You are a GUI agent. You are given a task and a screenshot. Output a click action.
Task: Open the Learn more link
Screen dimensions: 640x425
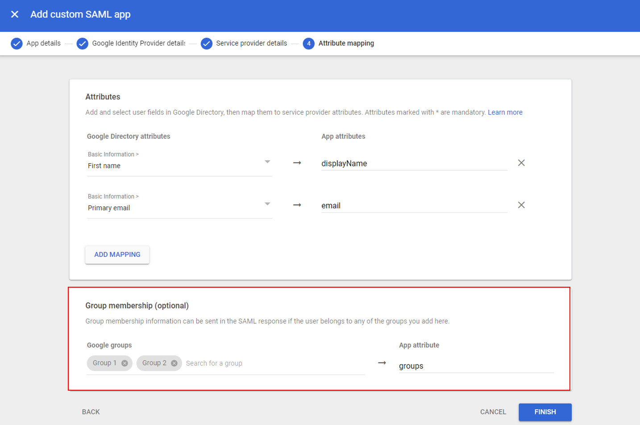505,112
